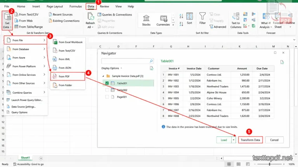Click From Text/CSV in ribbon
Image resolution: width=298 pixels, height=167 pixels.
click(26, 14)
